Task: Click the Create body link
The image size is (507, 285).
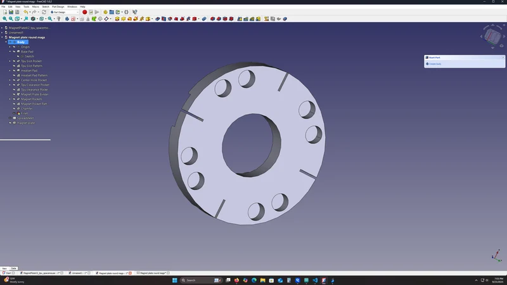Action: click(435, 64)
